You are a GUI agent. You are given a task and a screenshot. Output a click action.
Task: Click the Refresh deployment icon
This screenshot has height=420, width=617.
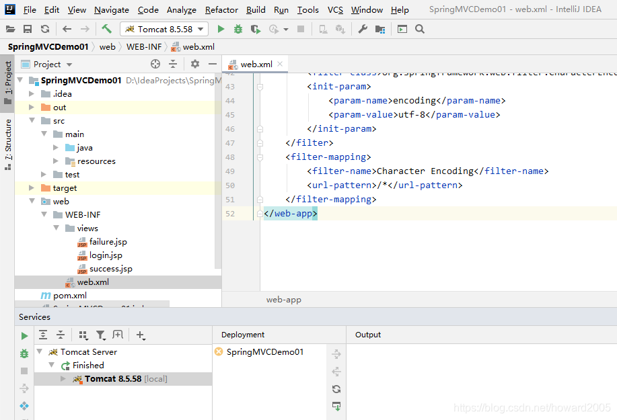[336, 389]
